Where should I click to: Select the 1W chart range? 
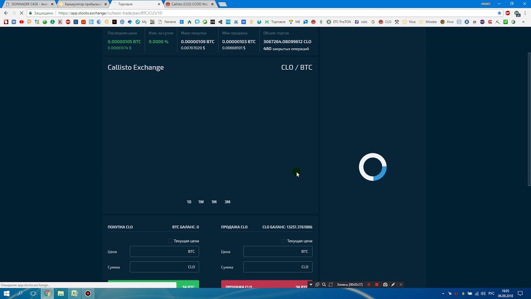click(x=201, y=202)
